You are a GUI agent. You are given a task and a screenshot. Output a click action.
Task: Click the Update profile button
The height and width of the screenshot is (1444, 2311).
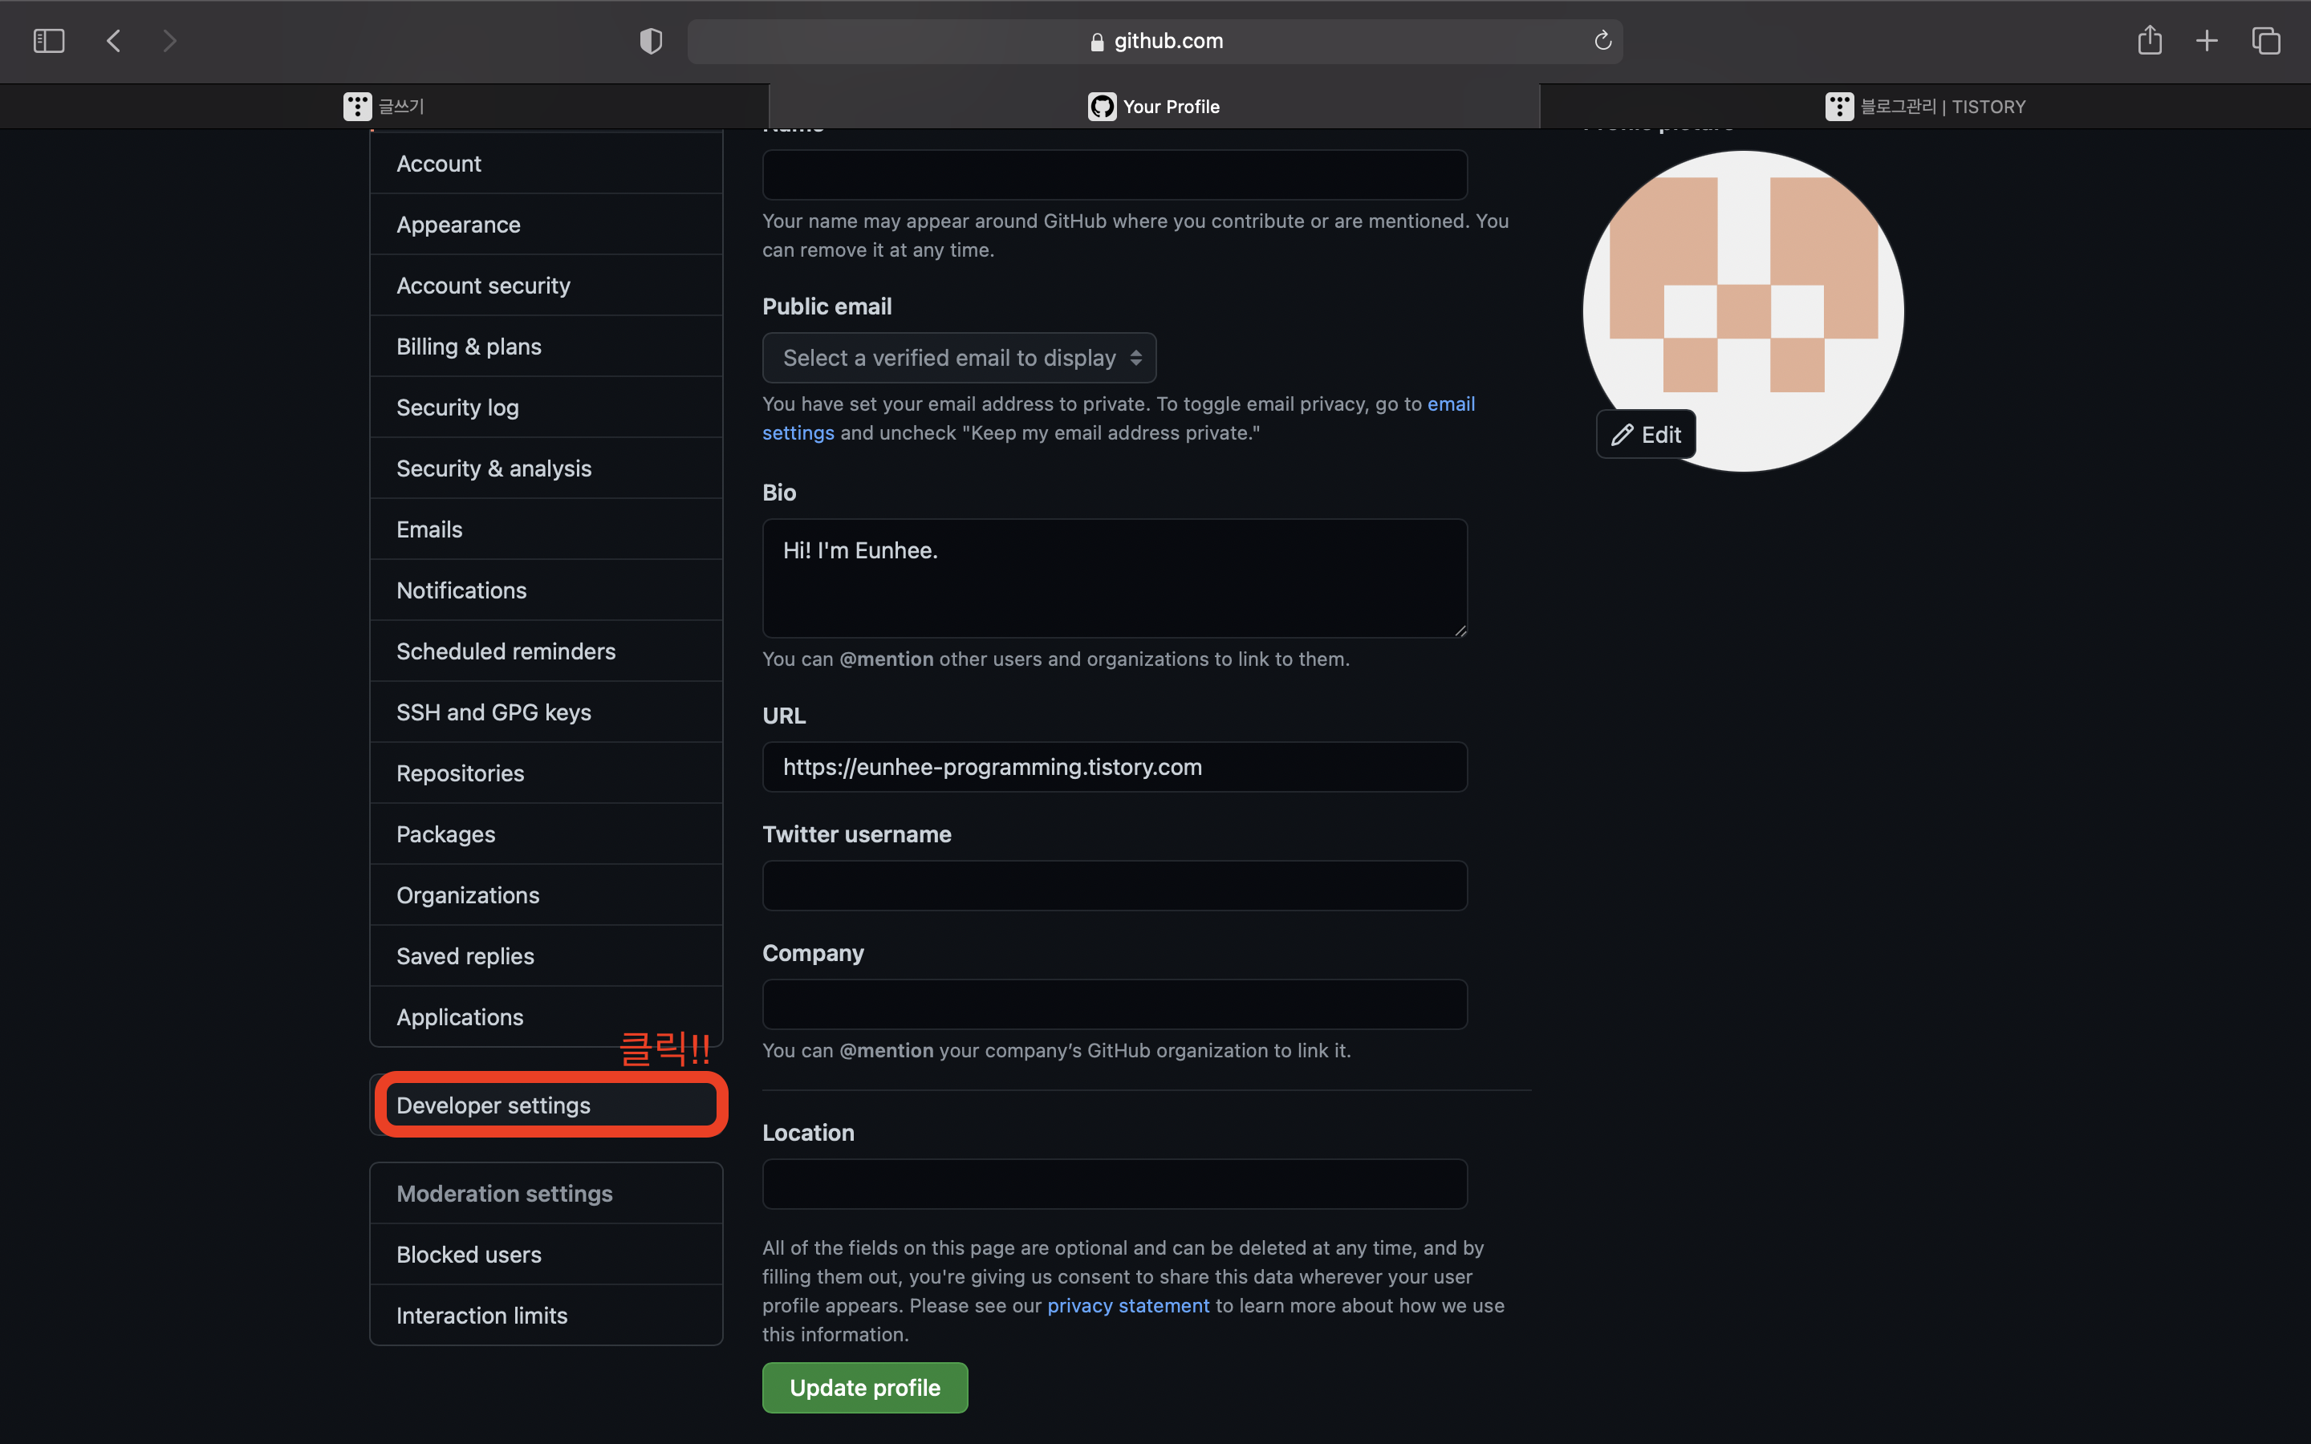864,1388
